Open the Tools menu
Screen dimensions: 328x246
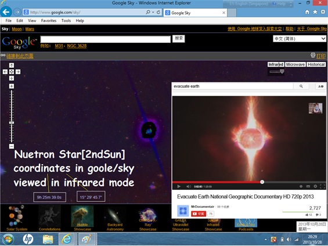point(66,21)
